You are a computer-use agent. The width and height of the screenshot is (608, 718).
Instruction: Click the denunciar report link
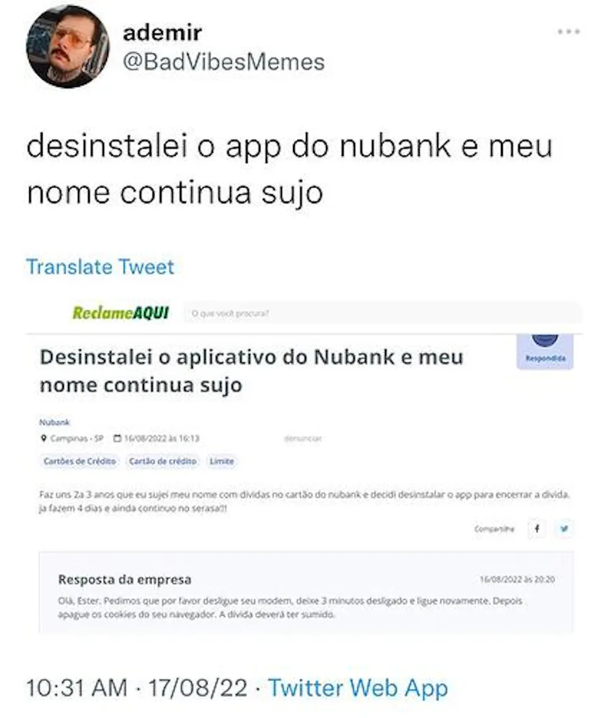303,438
